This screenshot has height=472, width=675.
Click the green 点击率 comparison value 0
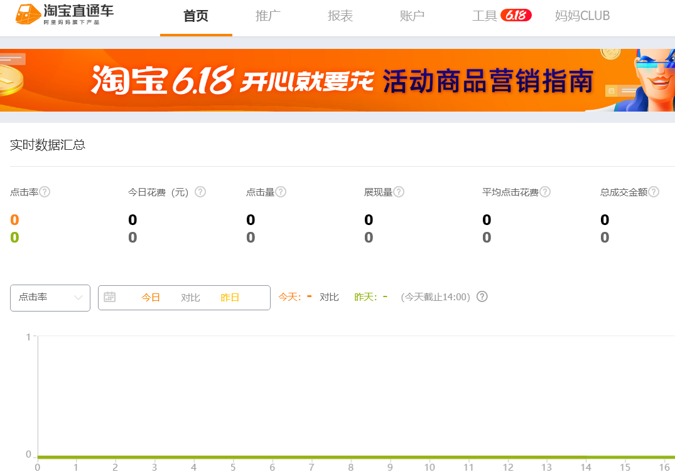click(14, 238)
